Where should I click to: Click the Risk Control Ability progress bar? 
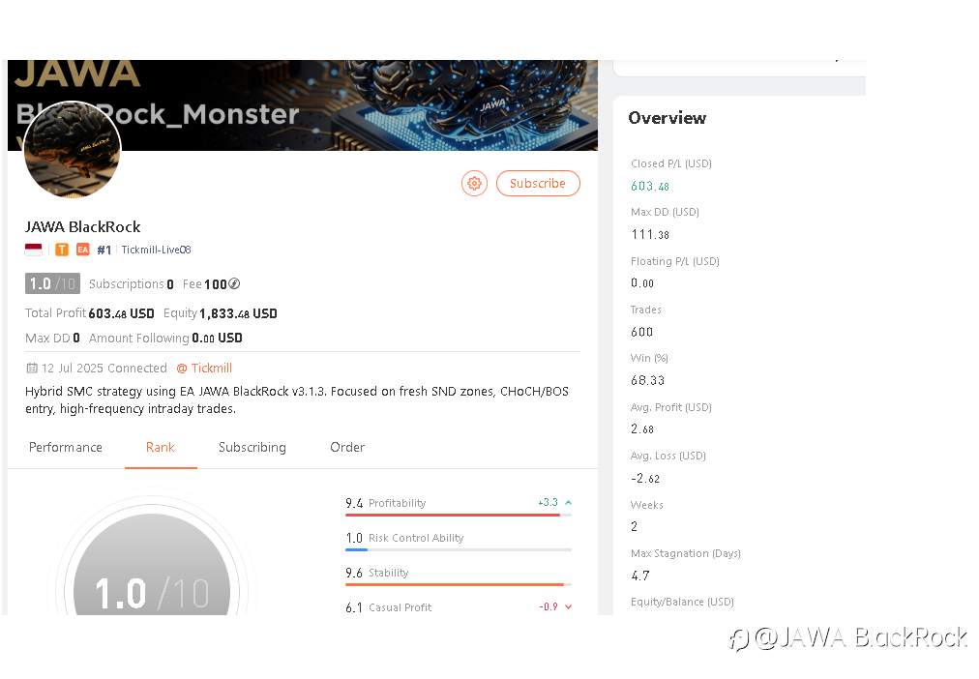tap(459, 549)
